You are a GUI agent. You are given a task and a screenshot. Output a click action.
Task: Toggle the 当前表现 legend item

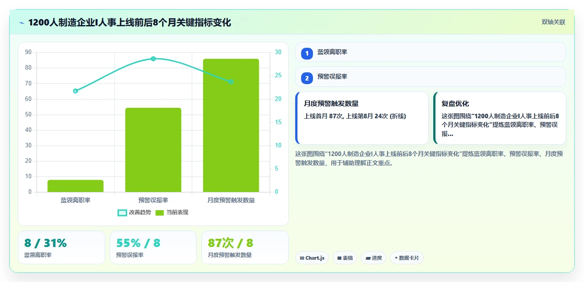click(172, 212)
